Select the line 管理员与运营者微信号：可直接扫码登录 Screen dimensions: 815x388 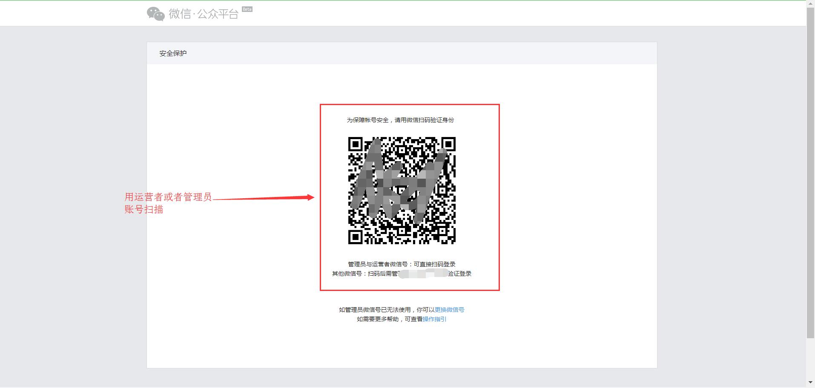[x=402, y=264]
